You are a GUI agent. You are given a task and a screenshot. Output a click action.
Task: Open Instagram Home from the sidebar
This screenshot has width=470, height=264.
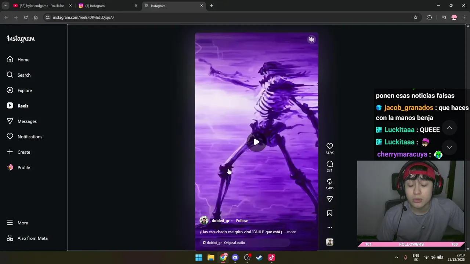coord(18,60)
